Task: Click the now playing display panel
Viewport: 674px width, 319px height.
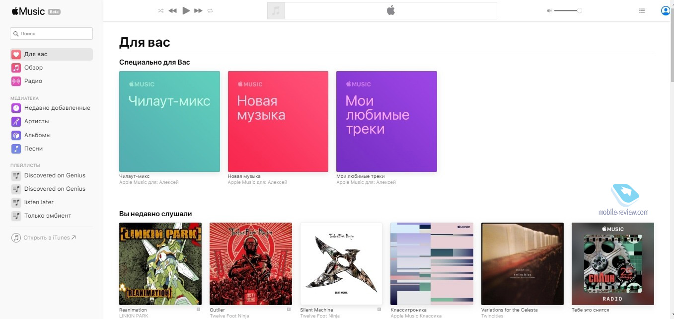Action: click(x=390, y=10)
